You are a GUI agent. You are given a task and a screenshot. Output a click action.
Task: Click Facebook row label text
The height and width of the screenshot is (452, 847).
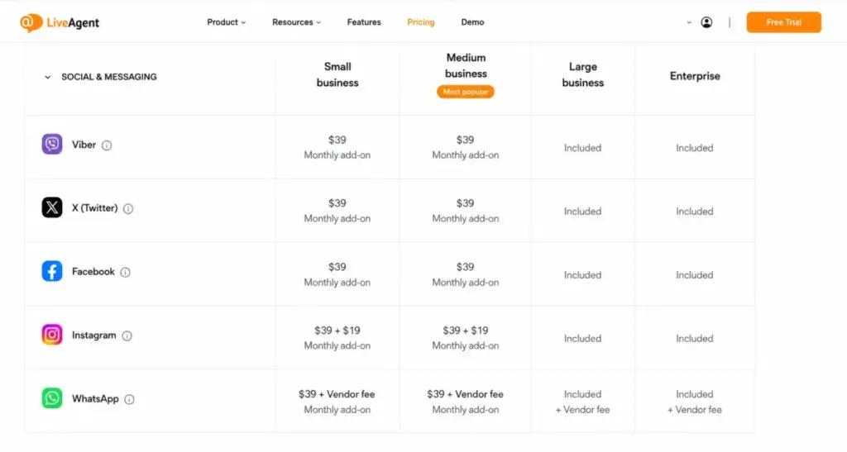click(93, 271)
